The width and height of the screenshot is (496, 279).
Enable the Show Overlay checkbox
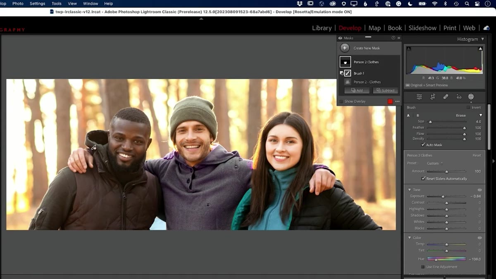click(x=341, y=101)
